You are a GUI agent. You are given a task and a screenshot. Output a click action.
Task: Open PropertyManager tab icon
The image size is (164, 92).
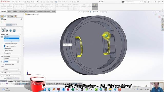(5, 16)
